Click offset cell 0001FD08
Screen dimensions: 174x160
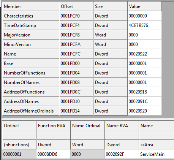pos(76,82)
